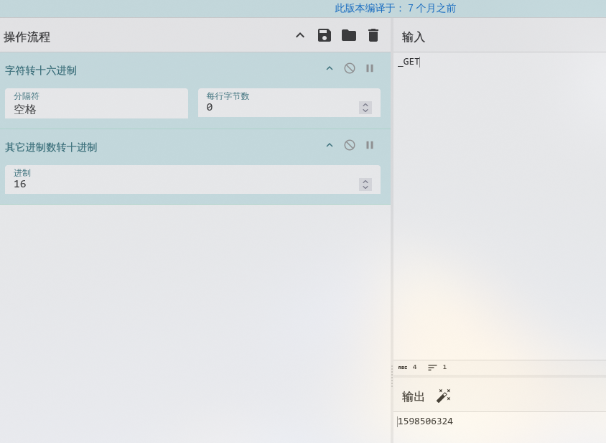The width and height of the screenshot is (606, 443).
Task: Load a recipe using the folder icon
Action: coord(349,35)
